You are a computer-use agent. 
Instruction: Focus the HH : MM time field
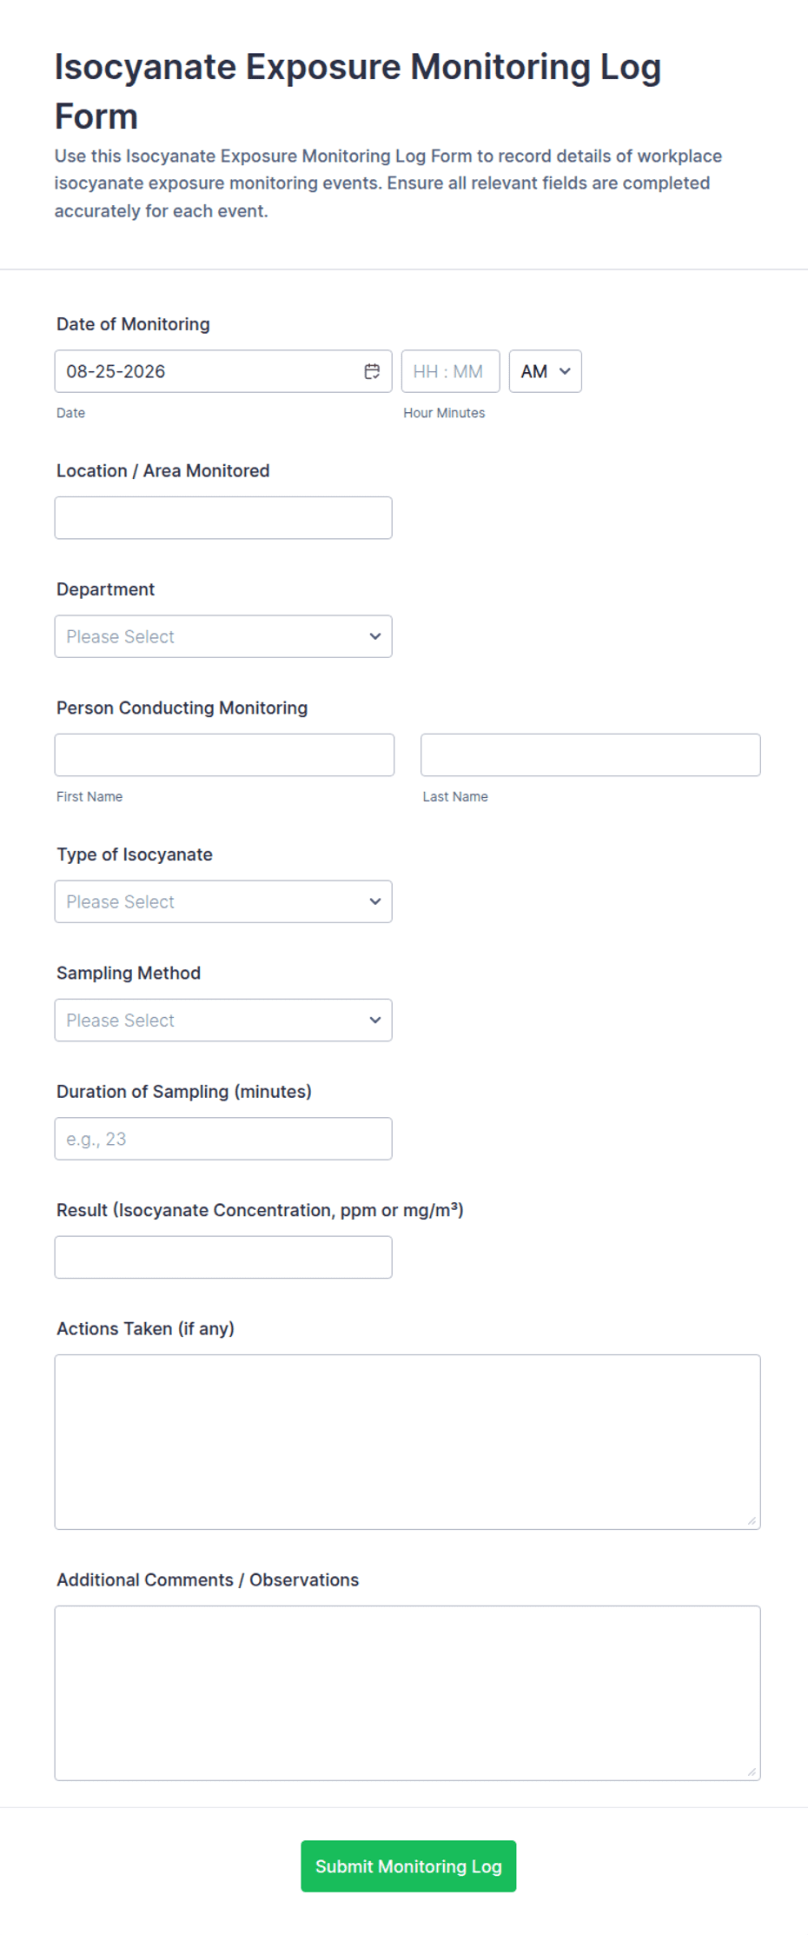[x=450, y=371]
